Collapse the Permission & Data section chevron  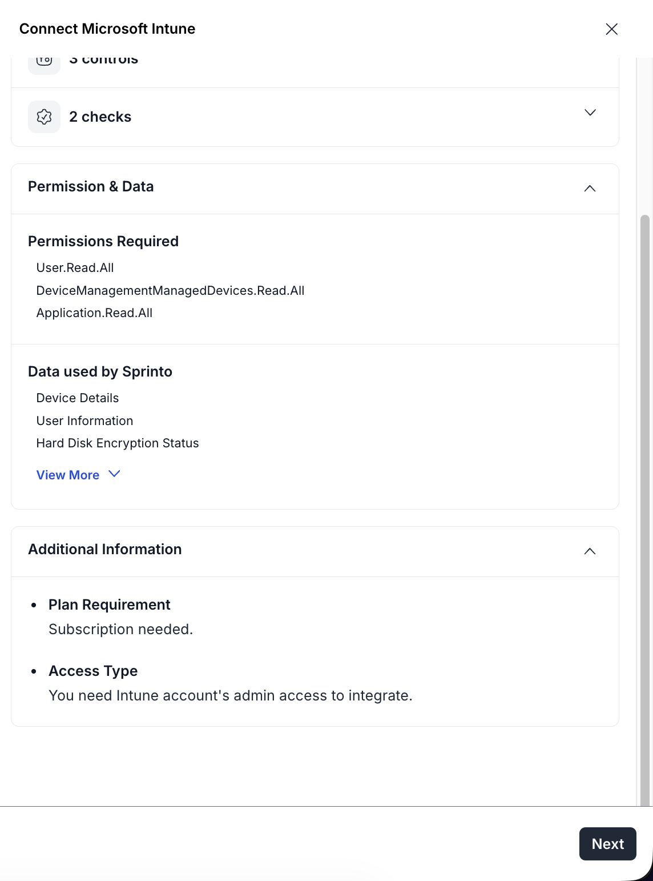coord(590,189)
